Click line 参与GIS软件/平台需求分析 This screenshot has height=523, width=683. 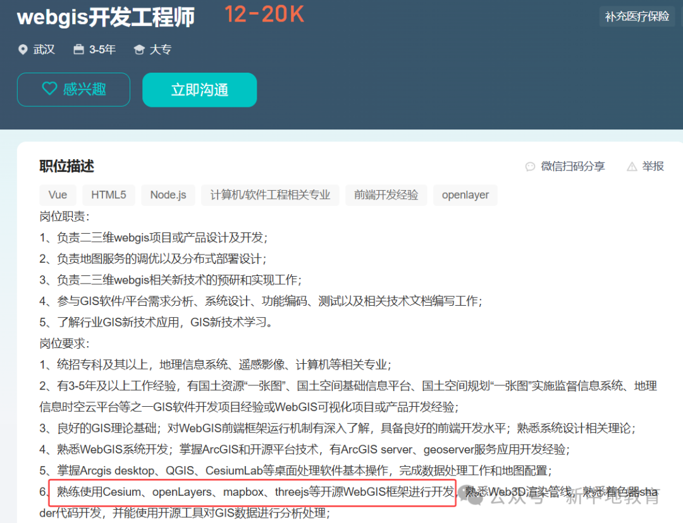click(x=261, y=301)
